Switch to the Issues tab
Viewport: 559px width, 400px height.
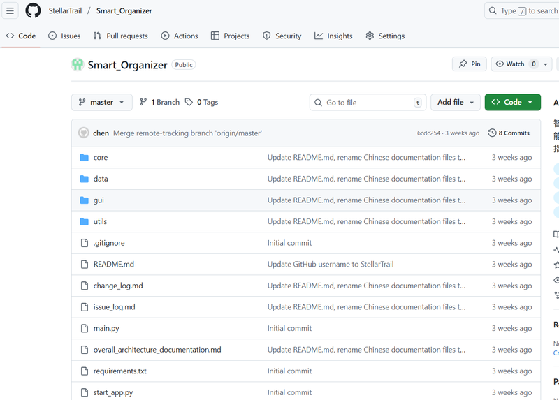coord(64,36)
